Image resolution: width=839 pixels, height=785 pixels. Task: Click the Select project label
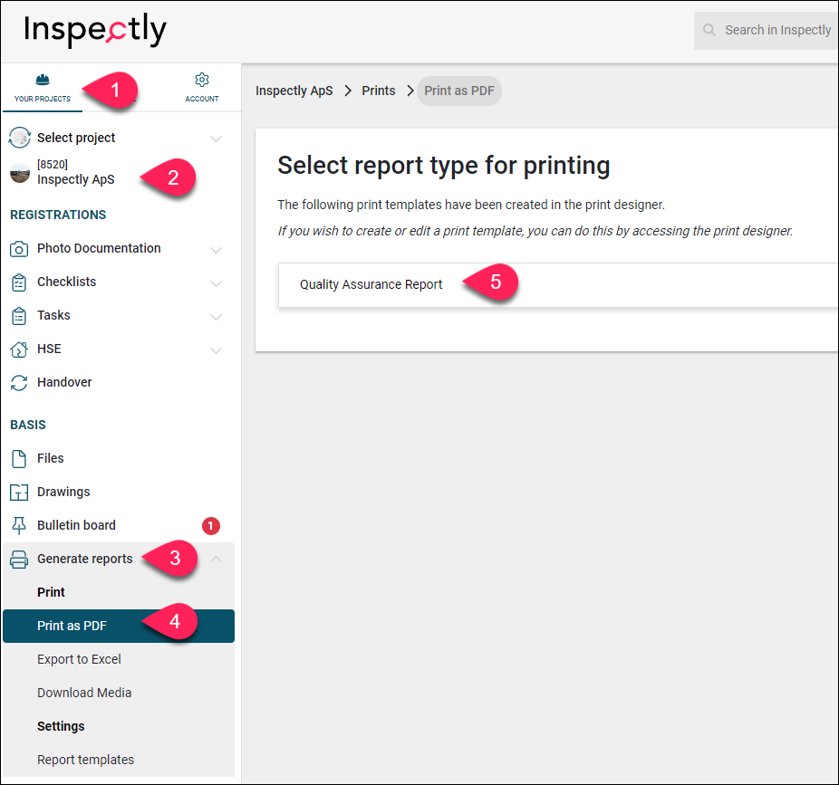pos(76,138)
